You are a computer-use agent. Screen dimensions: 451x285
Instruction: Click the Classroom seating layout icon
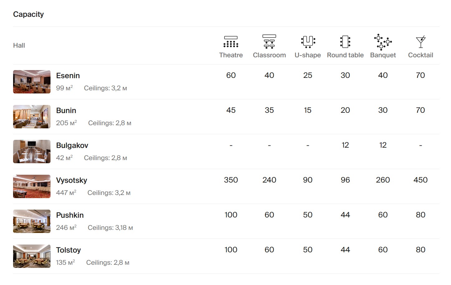(269, 42)
